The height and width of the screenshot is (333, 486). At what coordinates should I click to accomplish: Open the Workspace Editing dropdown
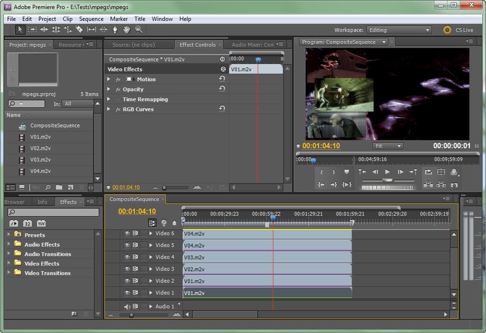(399, 30)
